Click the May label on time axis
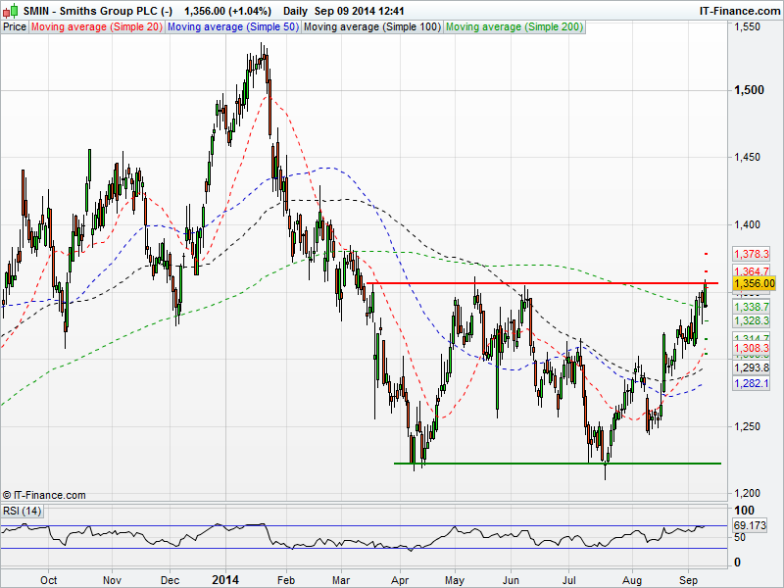 click(x=455, y=580)
